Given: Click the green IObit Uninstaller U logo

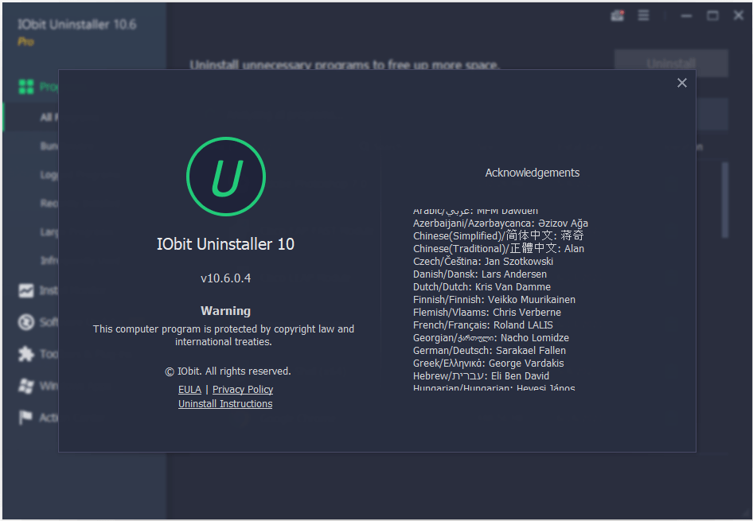Looking at the screenshot, I should pos(226,177).
